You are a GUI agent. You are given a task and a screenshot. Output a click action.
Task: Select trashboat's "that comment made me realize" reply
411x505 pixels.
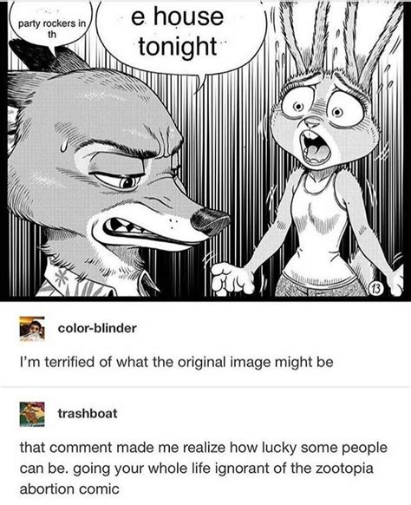(x=204, y=469)
